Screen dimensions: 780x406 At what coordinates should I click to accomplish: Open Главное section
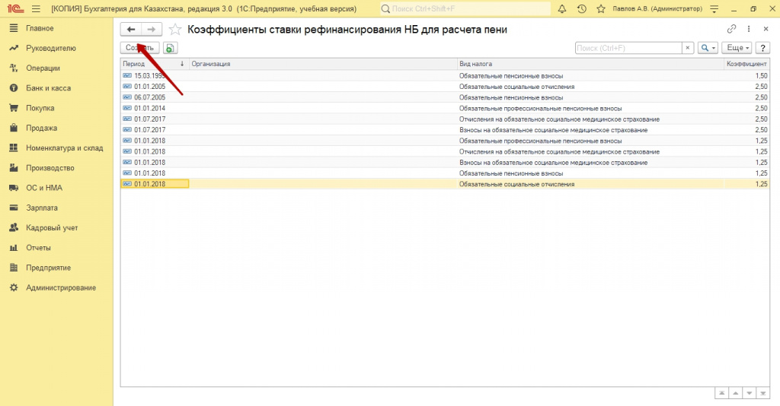tap(40, 28)
